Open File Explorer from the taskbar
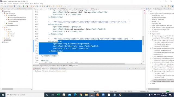174x97 pixels. coord(86,95)
